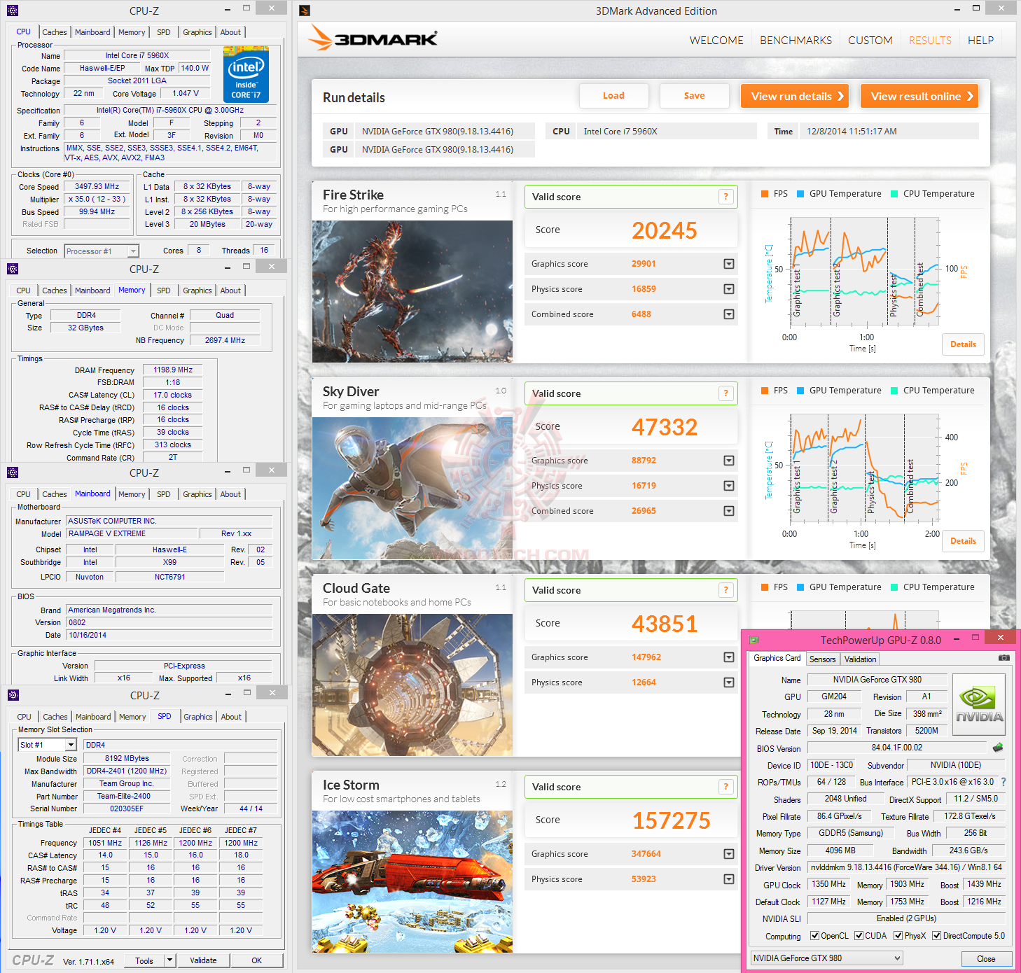Click the Fire Strike benchmark thumbnail

[412, 291]
